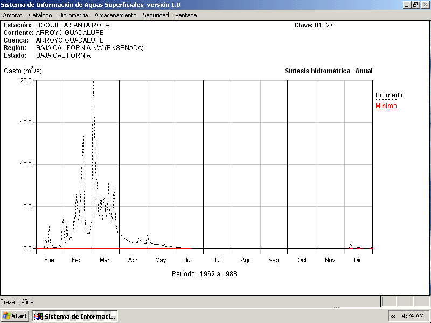This screenshot has height=323, width=431.
Task: Select station name BOQUILLA SANTA ROSA
Action: (x=73, y=25)
